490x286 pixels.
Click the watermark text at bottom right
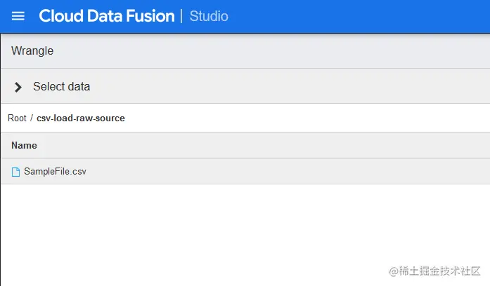click(430, 271)
